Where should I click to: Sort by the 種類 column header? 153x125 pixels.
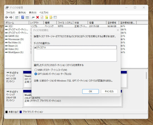[x=50, y=23]
